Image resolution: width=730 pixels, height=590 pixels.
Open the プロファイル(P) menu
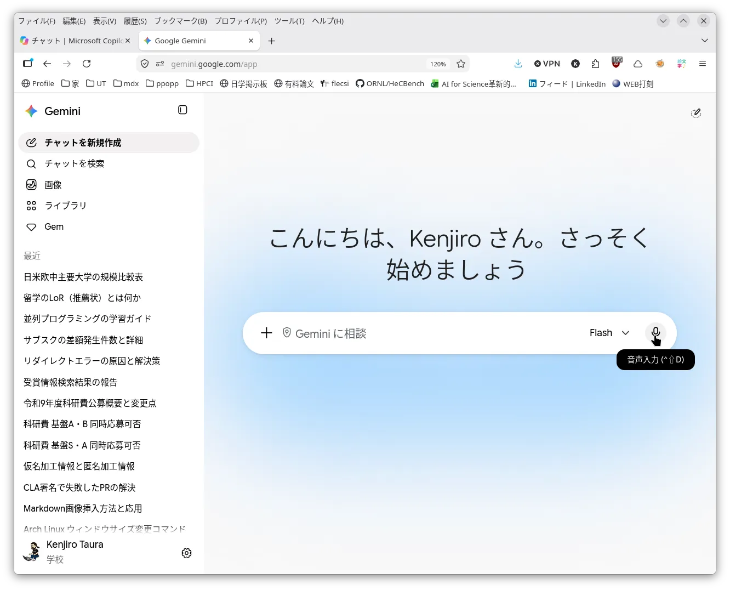(x=241, y=21)
